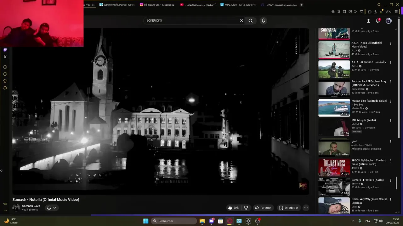Open File Explorer from the taskbar
Viewport: 403px width, 226px height.
[x=202, y=221]
